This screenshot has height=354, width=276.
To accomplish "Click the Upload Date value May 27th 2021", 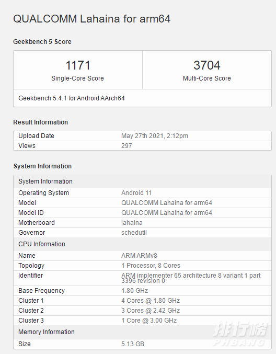I will [155, 135].
